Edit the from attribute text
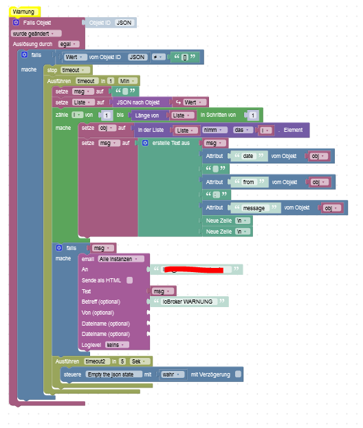363x428 pixels. (249, 182)
